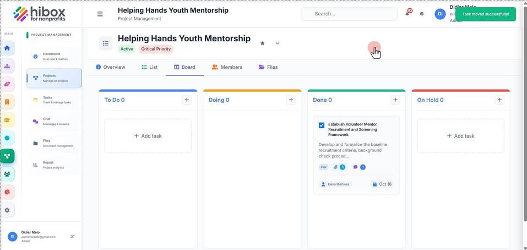527x250 pixels.
Task: Add a task with To Do plus
Action: click(x=187, y=100)
